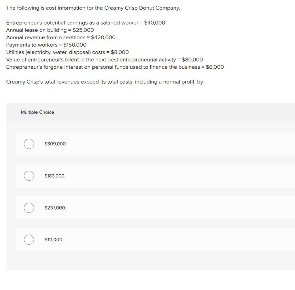Image resolution: width=295 pixels, height=290 pixels.
Task: Click the annual lease on building line
Action: point(50,30)
